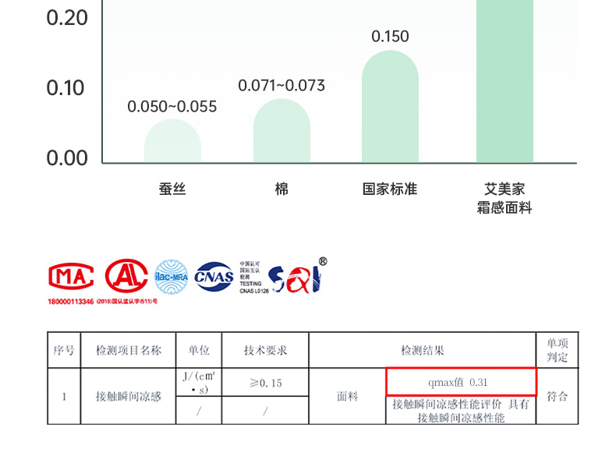Click the 技术要求 column header

pyautogui.click(x=265, y=350)
